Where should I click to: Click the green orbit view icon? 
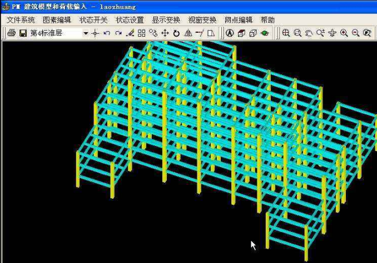click(265, 33)
